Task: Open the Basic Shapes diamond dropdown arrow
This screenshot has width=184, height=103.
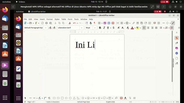Action: pyautogui.click(x=86, y=98)
